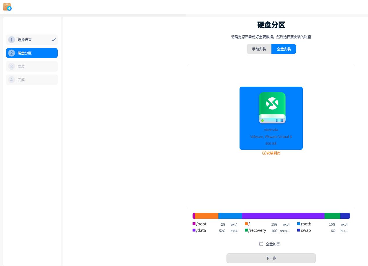Click the checkmark beside 选择语言
Screen dimensions: 368x266
(54, 40)
